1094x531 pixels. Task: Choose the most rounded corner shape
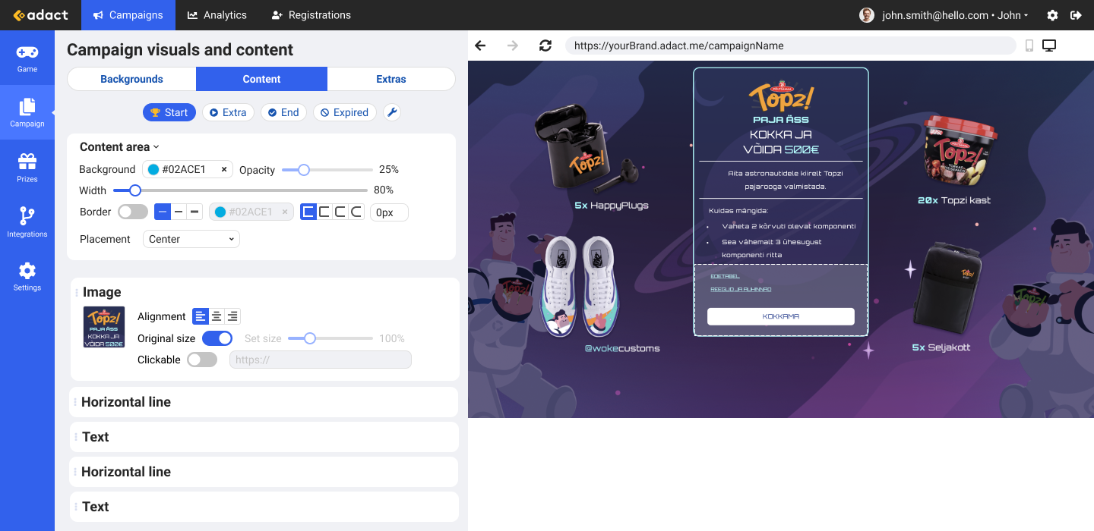tap(356, 212)
